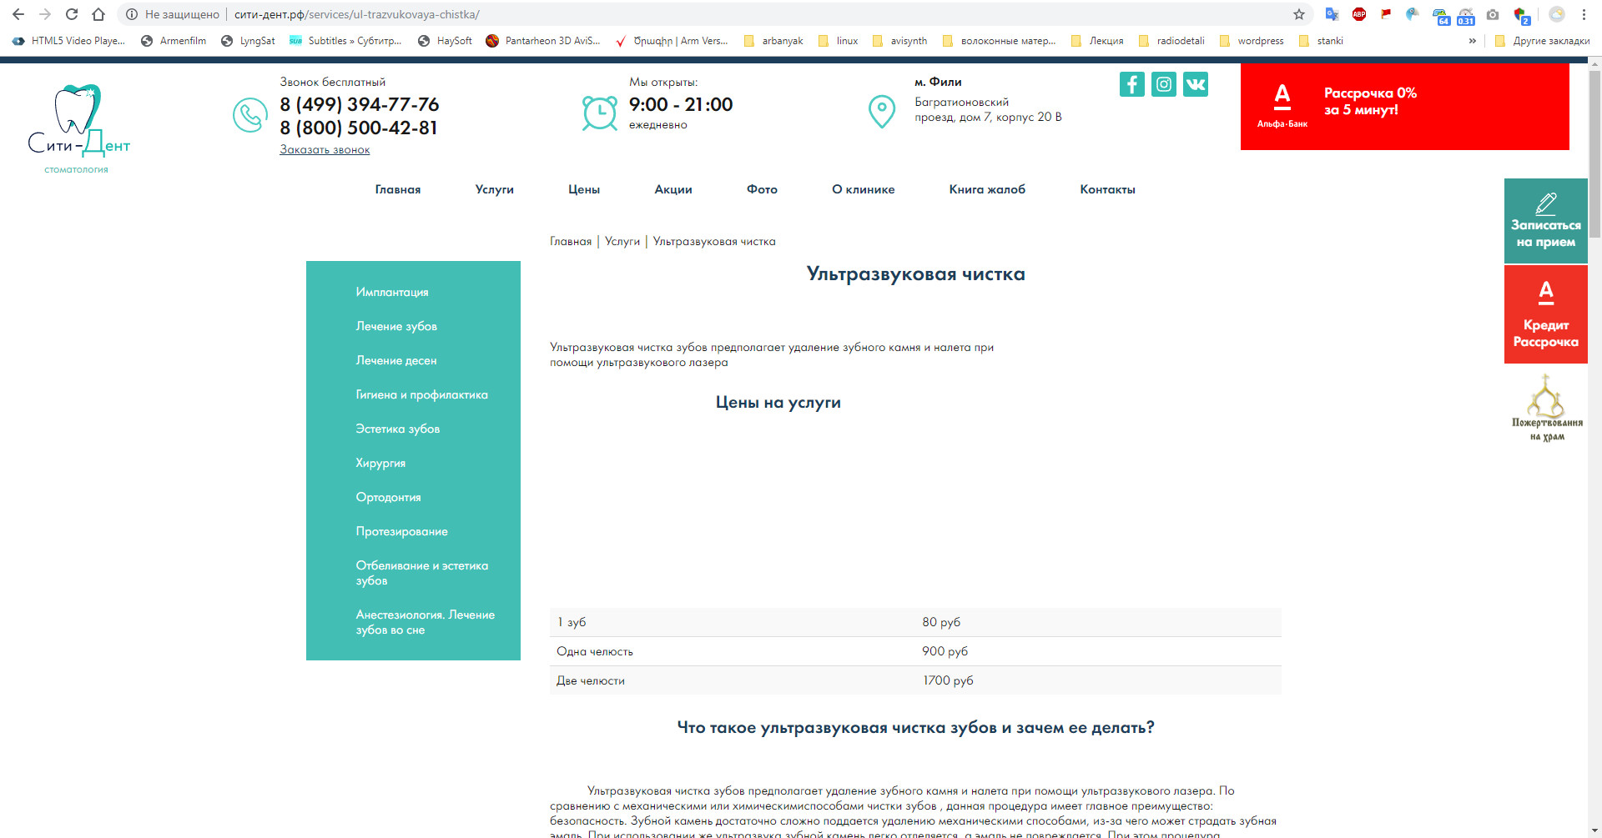Expand hidden bookmarks chevron

coord(1472,41)
